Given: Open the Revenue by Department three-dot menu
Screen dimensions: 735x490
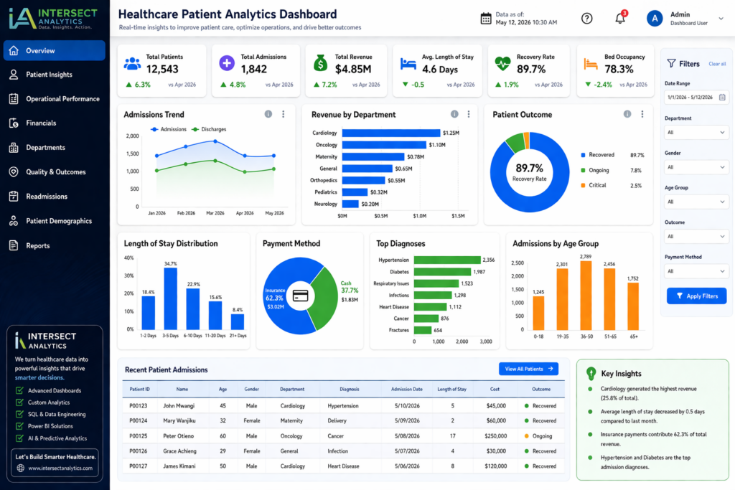Looking at the screenshot, I should (468, 114).
